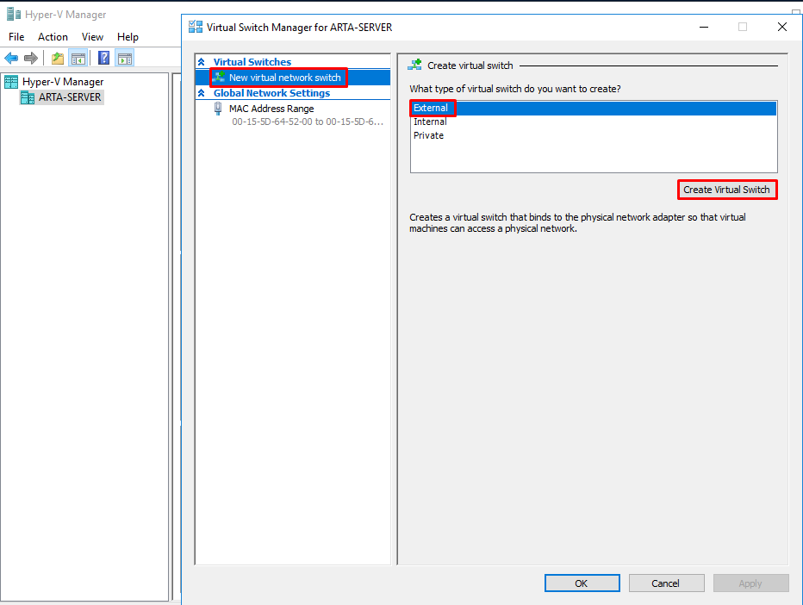
Task: Click the Hyper-V Manager tree root icon
Action: click(x=11, y=82)
